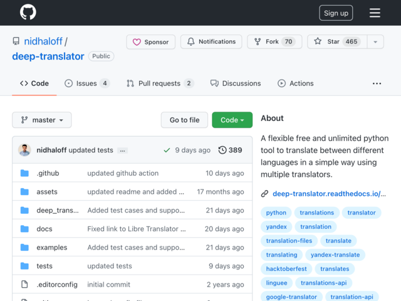
Task: Expand the dropdown arrow beside Star
Action: click(x=375, y=42)
